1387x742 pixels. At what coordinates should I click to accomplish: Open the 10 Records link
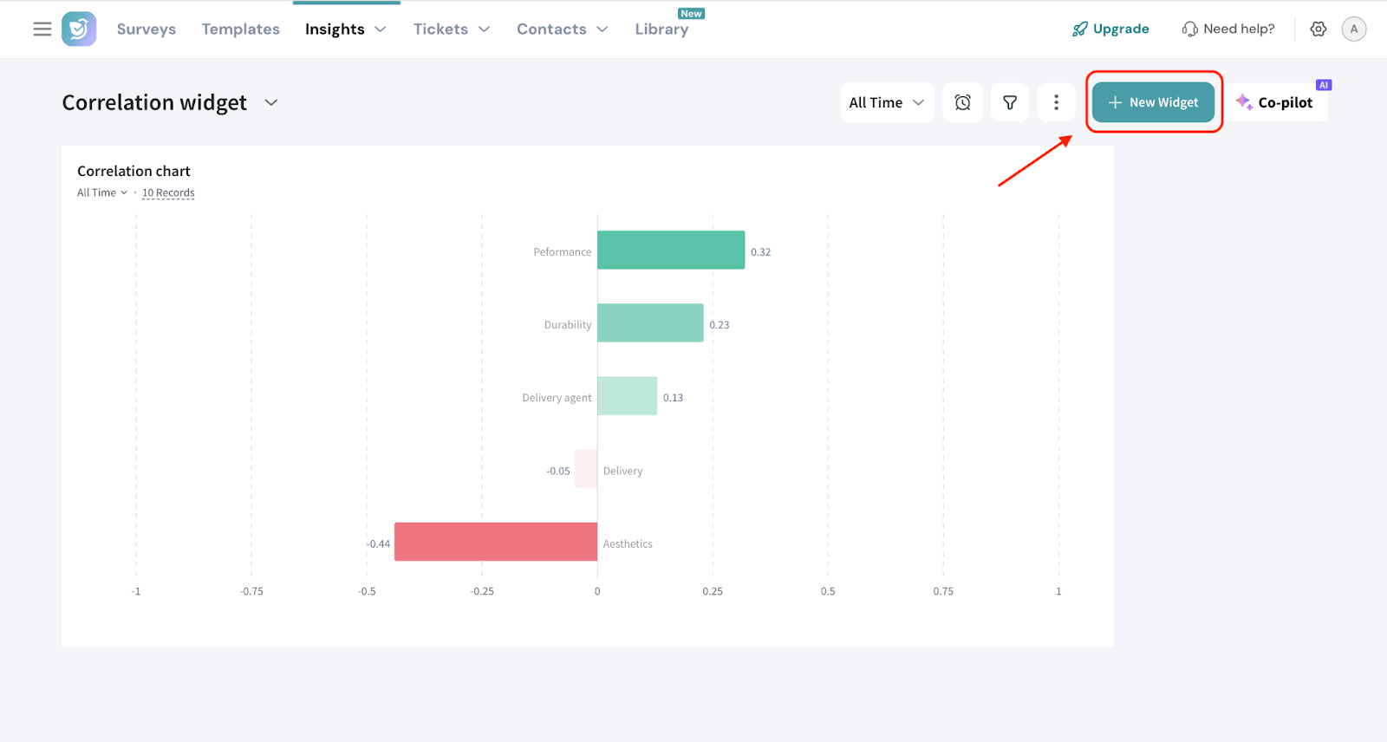click(168, 192)
